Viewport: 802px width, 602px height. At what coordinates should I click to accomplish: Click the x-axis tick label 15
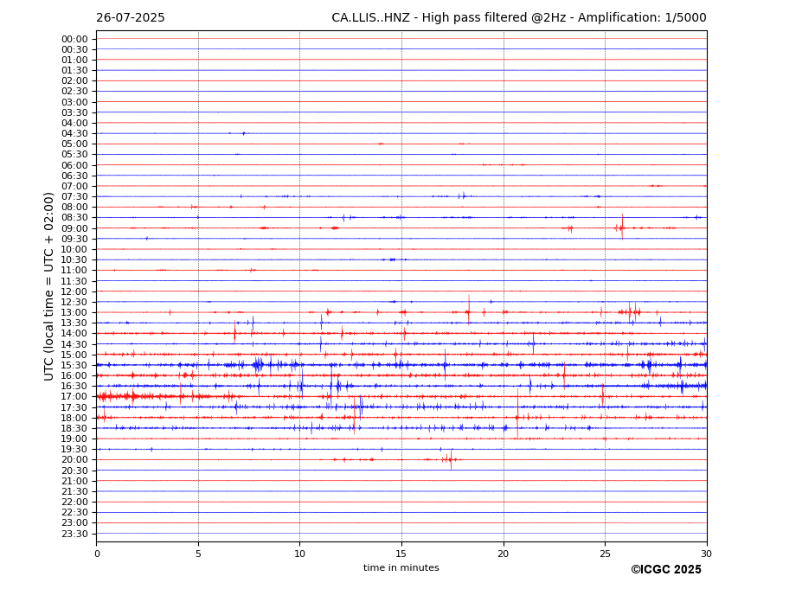point(401,554)
